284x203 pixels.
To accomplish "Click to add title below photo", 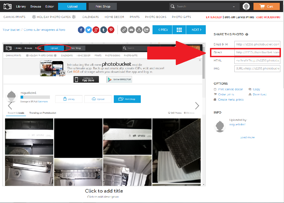I will pos(104,191).
